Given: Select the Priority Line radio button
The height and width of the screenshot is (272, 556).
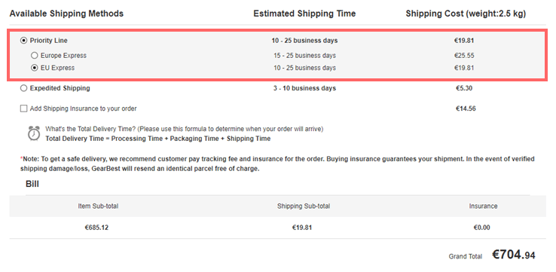Looking at the screenshot, I should point(23,41).
